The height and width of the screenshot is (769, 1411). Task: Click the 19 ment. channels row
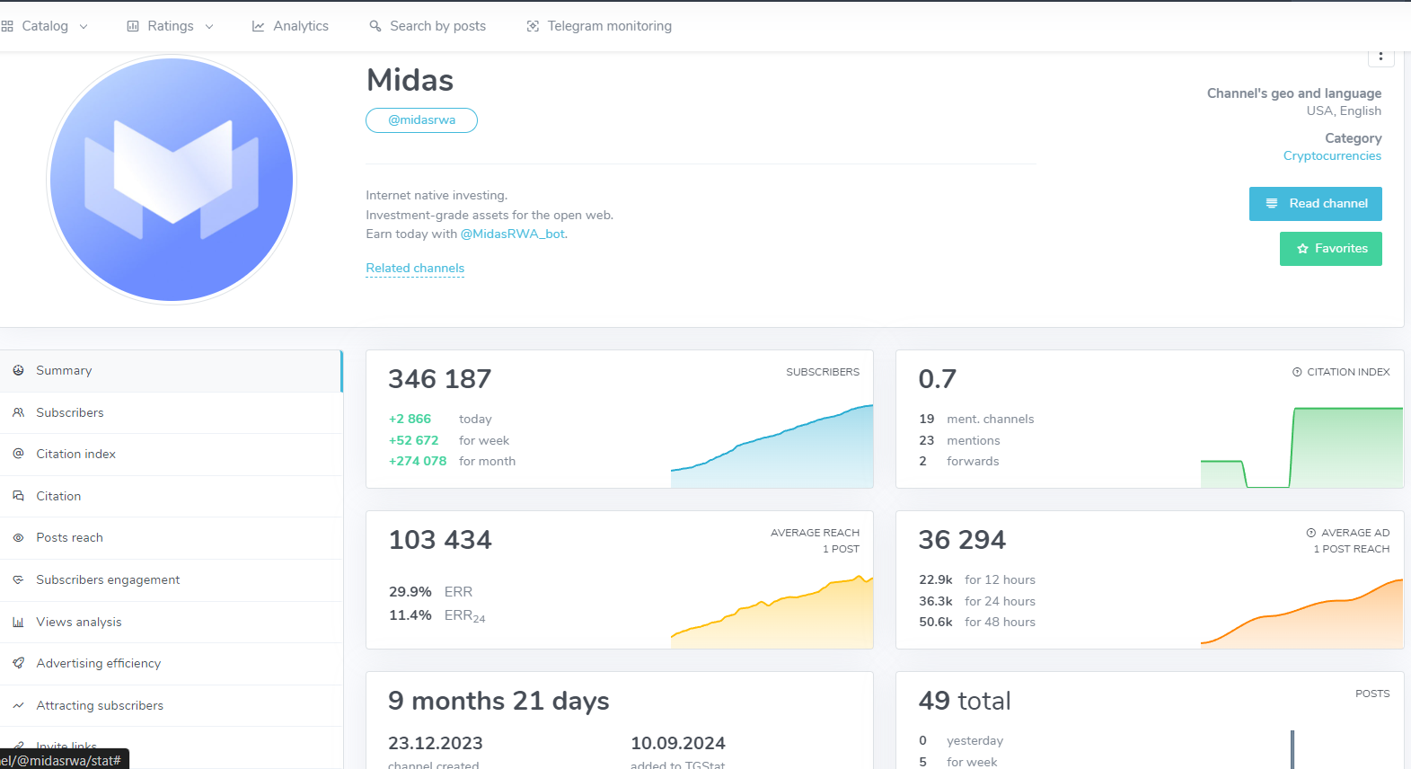coord(976,419)
